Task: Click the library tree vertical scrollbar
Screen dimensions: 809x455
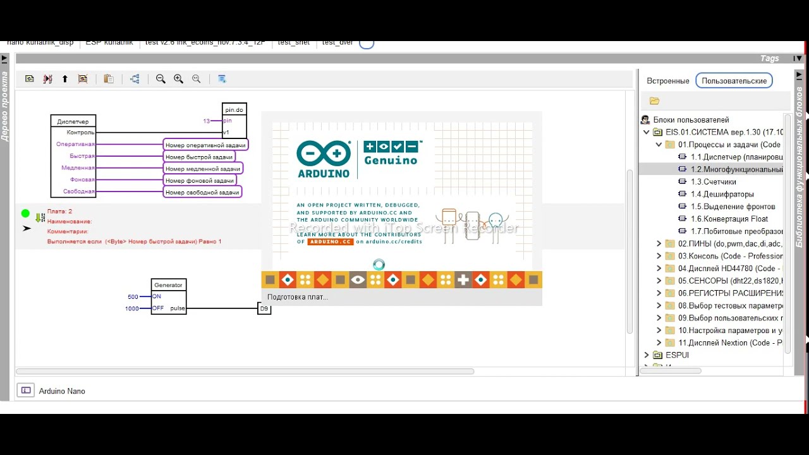Action: [x=788, y=234]
